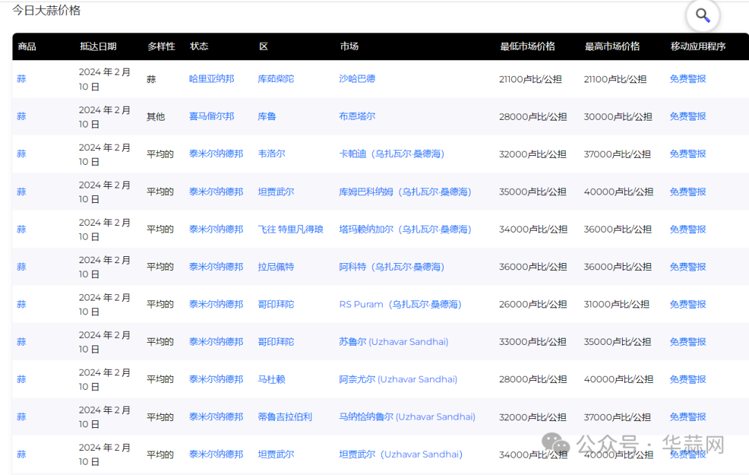Open 库姆巴科纳姆 market link
The image size is (749, 475).
pos(405,192)
